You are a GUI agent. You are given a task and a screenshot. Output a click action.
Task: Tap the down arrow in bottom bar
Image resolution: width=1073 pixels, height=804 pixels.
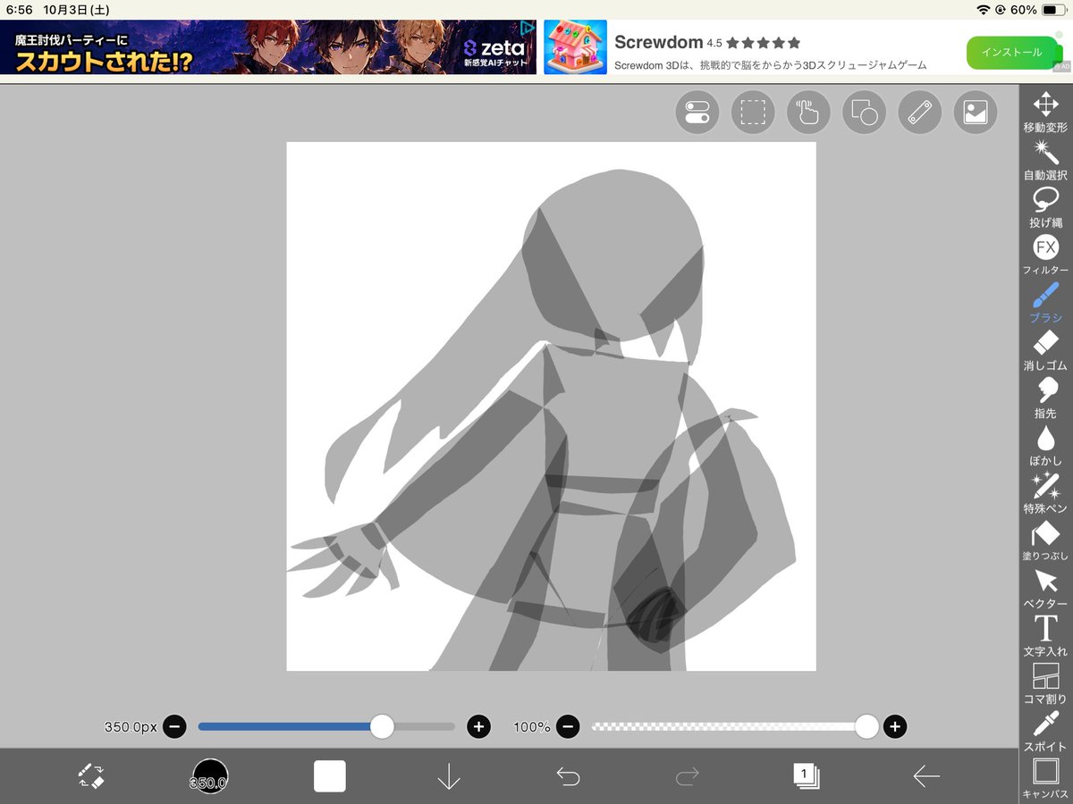449,776
